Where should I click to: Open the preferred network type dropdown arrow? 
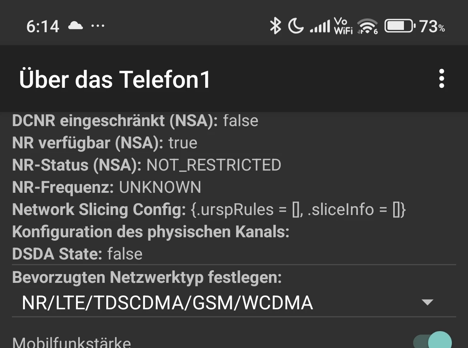427,302
